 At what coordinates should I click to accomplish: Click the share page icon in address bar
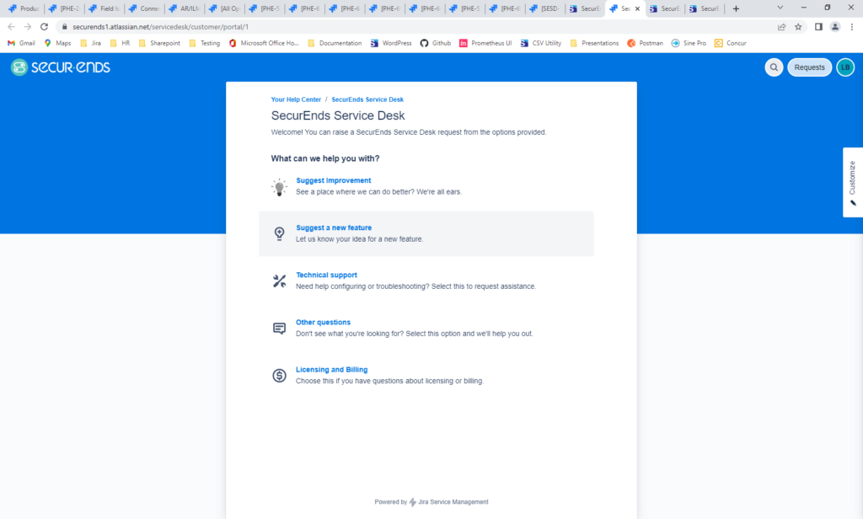[781, 26]
